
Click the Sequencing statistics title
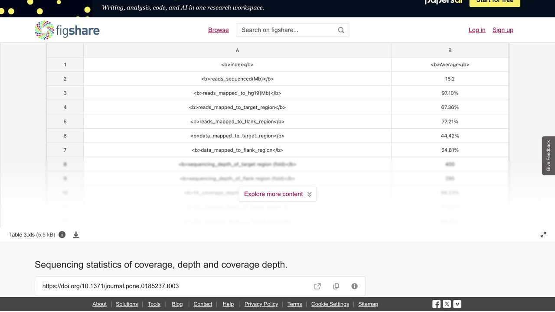click(161, 265)
